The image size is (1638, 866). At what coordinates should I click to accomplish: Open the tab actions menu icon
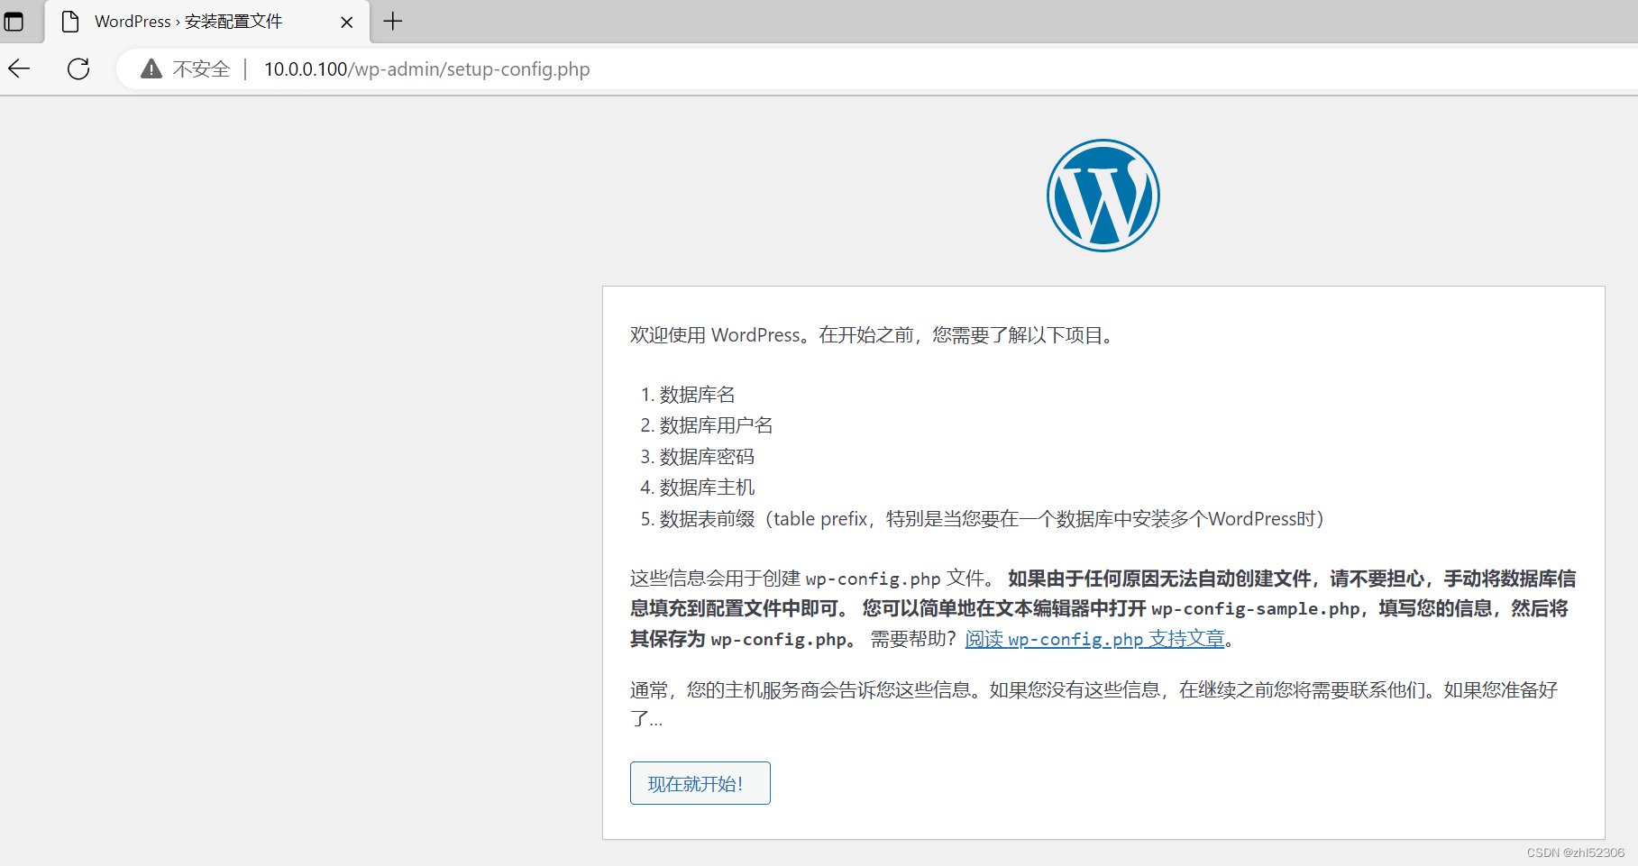point(14,21)
